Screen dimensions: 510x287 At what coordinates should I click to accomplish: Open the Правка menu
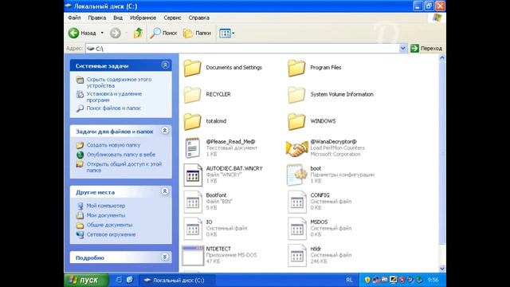click(97, 18)
